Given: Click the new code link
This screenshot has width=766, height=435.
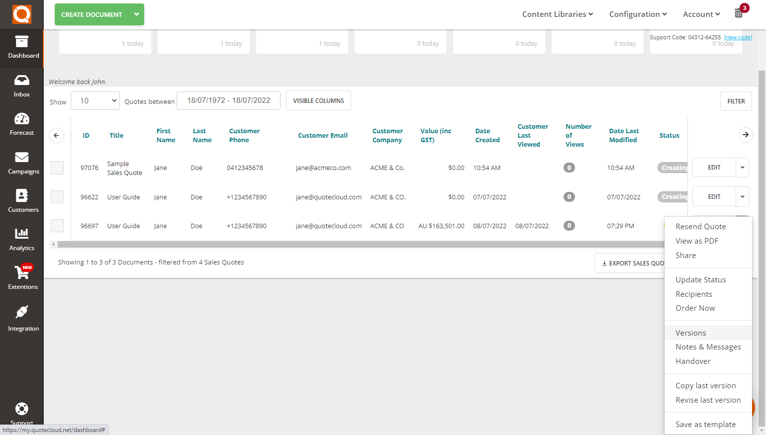Looking at the screenshot, I should point(738,37).
